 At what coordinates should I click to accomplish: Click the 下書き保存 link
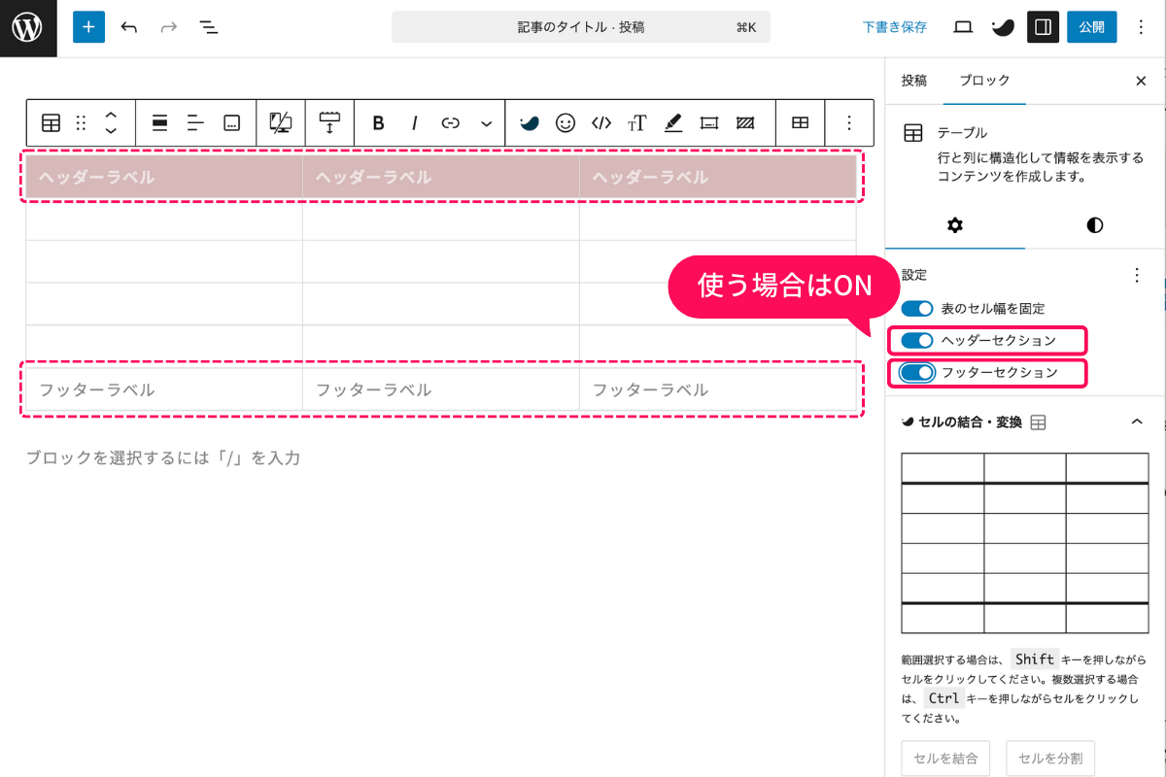point(894,27)
